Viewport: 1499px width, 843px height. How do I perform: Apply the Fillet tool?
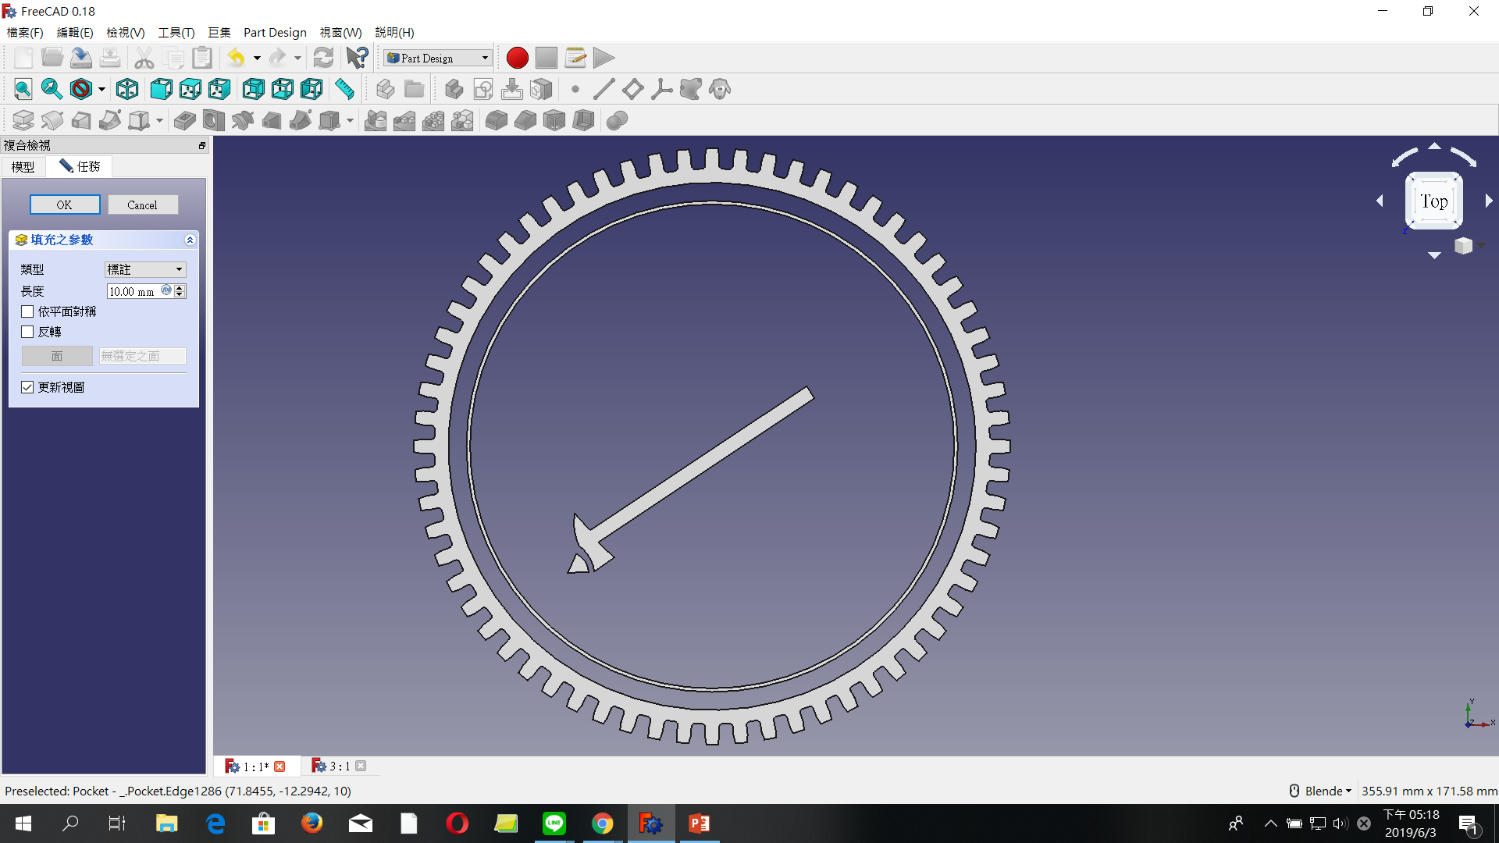click(497, 120)
